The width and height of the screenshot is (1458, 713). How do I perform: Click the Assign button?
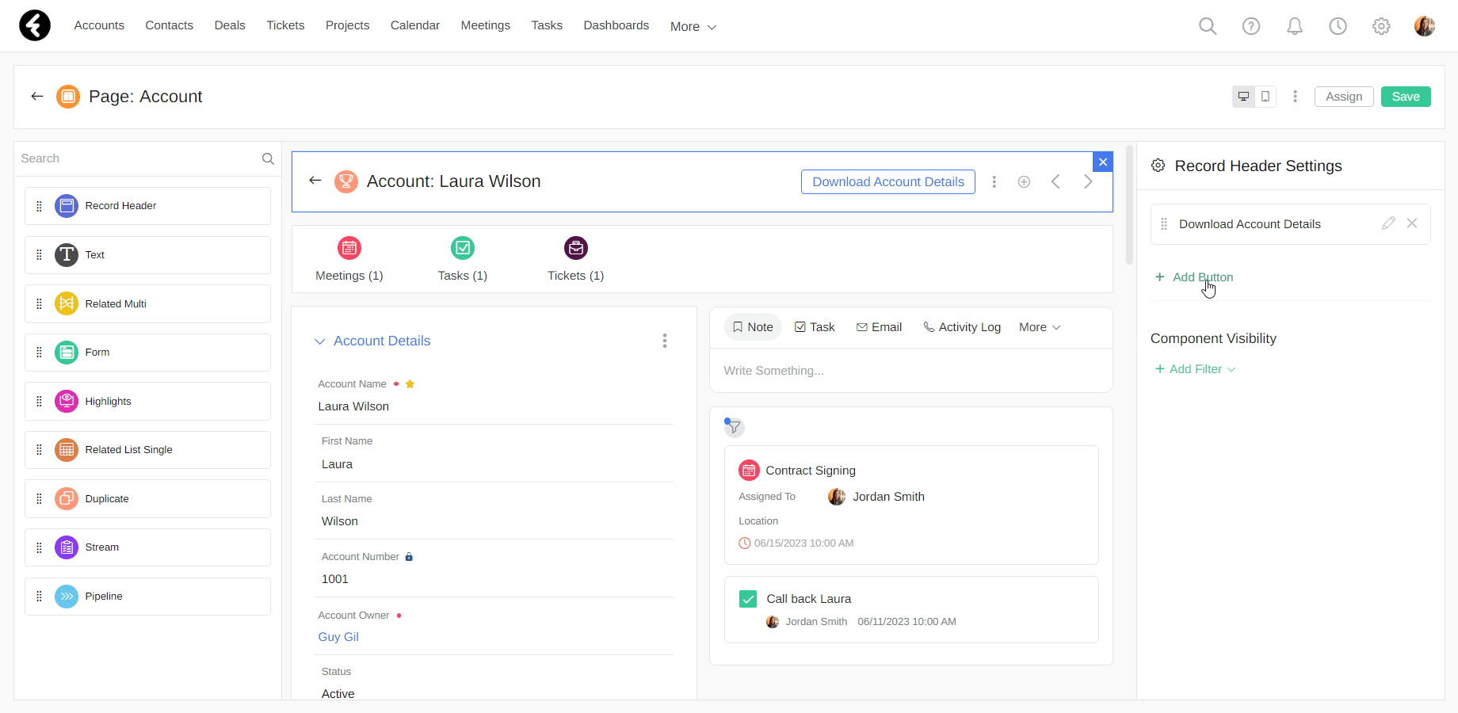coord(1344,97)
